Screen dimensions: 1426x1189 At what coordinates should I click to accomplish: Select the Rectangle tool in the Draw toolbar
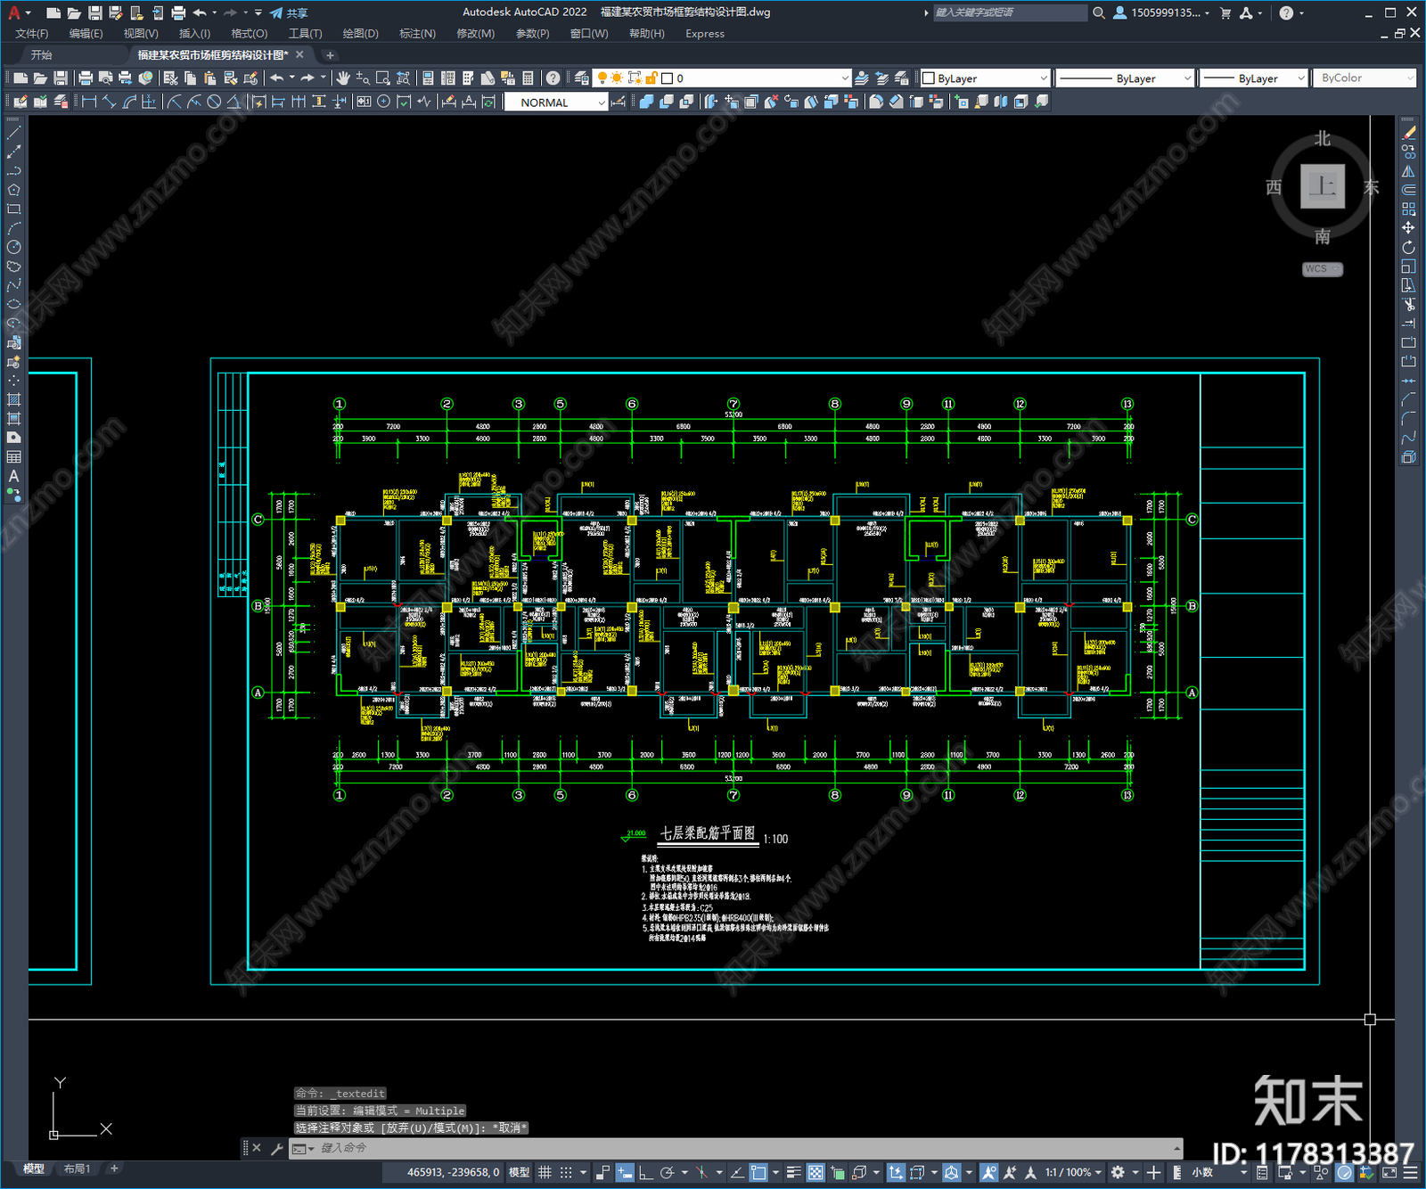pos(13,209)
